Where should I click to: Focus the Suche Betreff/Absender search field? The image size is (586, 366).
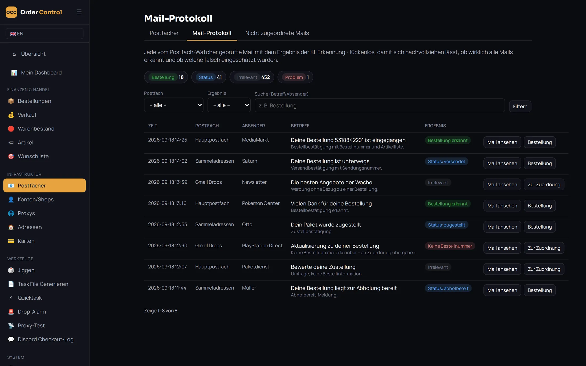pos(380,105)
